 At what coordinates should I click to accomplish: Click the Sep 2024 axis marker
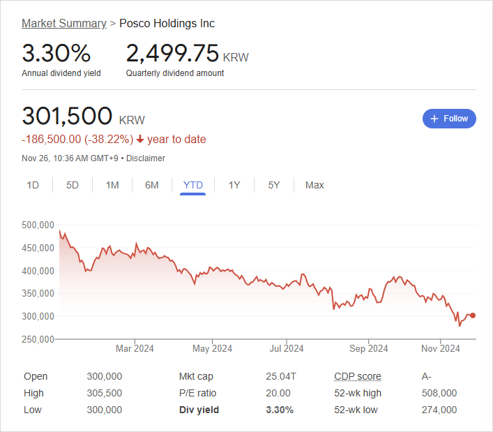(368, 348)
